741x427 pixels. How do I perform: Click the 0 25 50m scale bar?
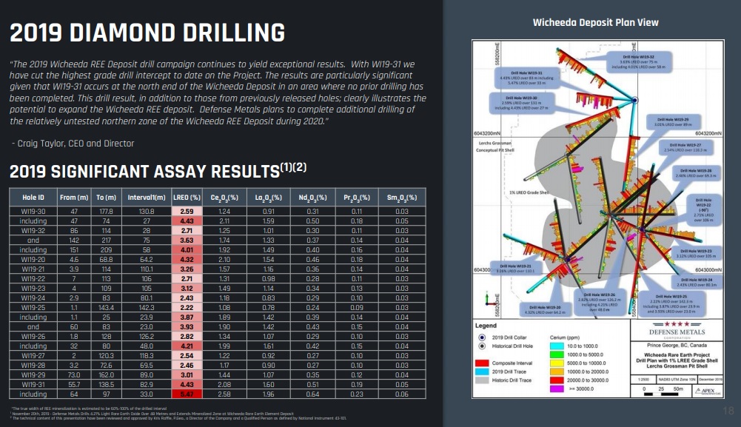click(x=664, y=391)
